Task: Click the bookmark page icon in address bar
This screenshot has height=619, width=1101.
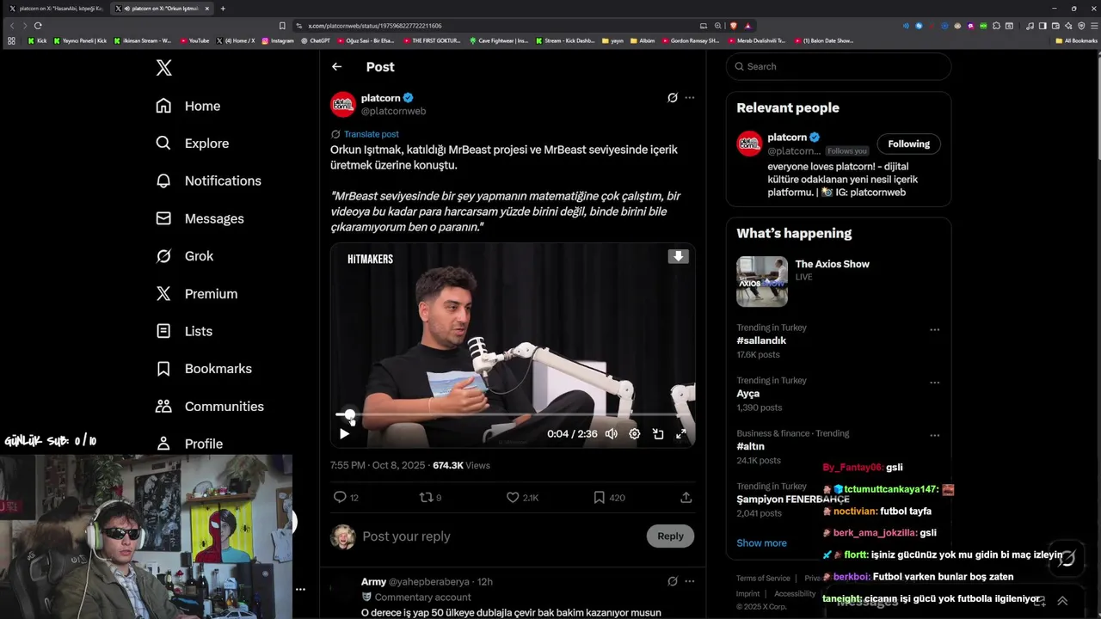Action: point(282,26)
